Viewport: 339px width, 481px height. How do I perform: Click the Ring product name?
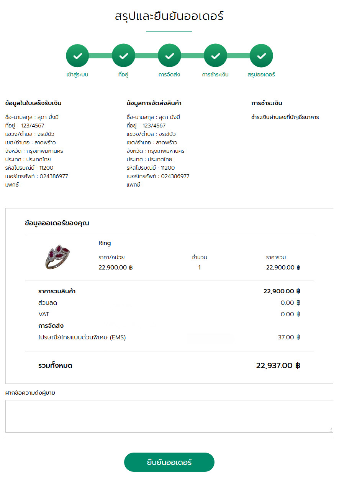point(105,243)
